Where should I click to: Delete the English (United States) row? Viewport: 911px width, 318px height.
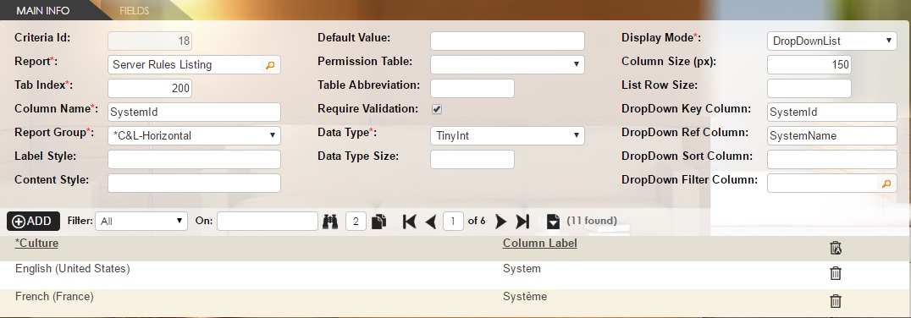pos(836,273)
